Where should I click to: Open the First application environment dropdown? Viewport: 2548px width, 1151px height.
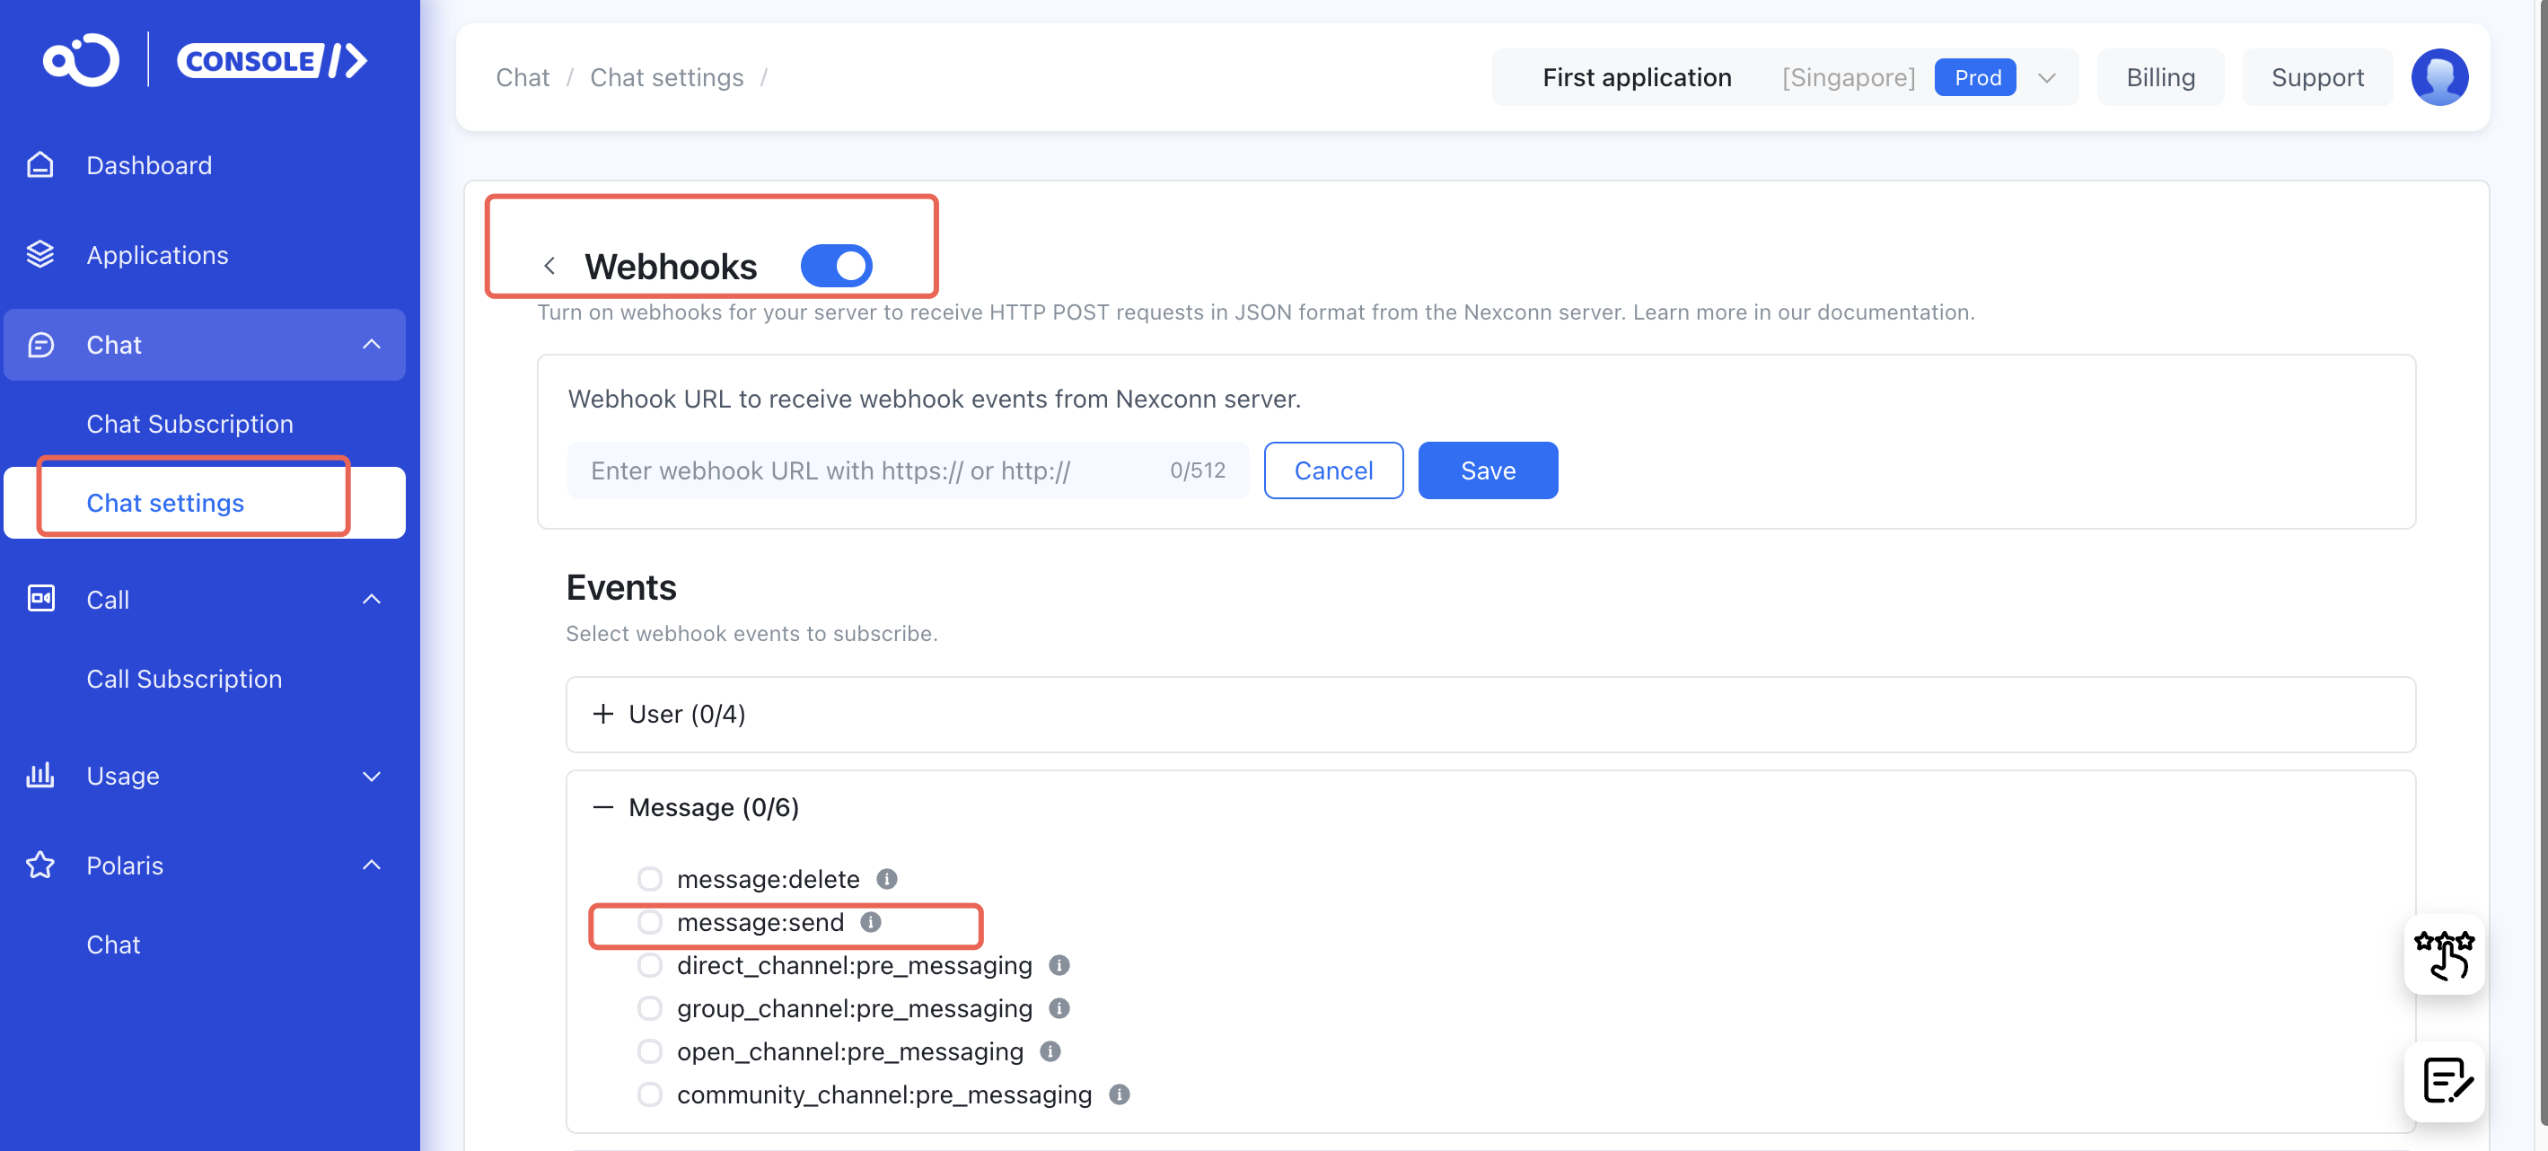(x=2046, y=77)
